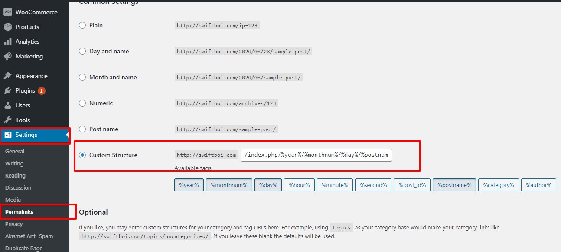This screenshot has height=252, width=561.
Task: Click into the Custom Structure text field
Action: click(316, 155)
